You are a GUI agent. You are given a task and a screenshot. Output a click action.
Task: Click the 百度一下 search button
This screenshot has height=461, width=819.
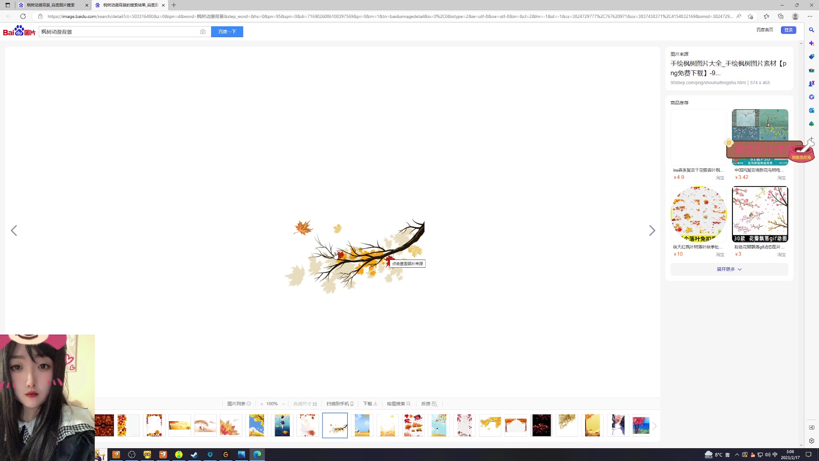[x=227, y=32]
